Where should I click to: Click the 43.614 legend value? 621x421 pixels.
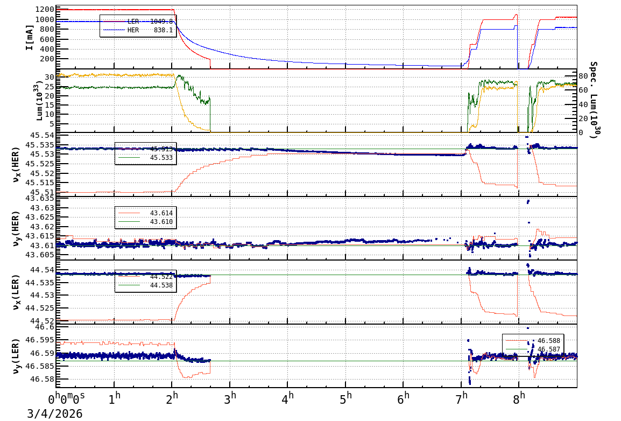161,213
